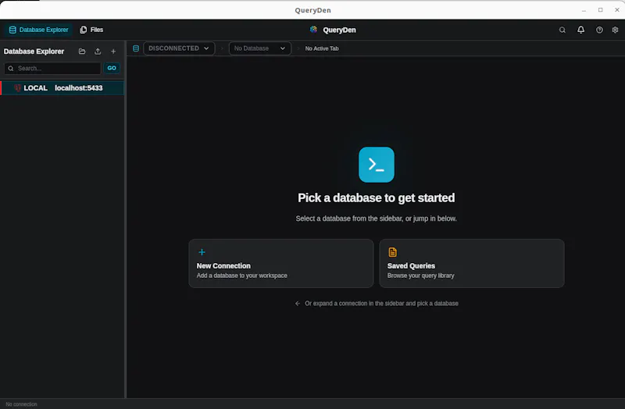The width and height of the screenshot is (625, 409).
Task: Maximize the QueryDen window
Action: tap(600, 10)
